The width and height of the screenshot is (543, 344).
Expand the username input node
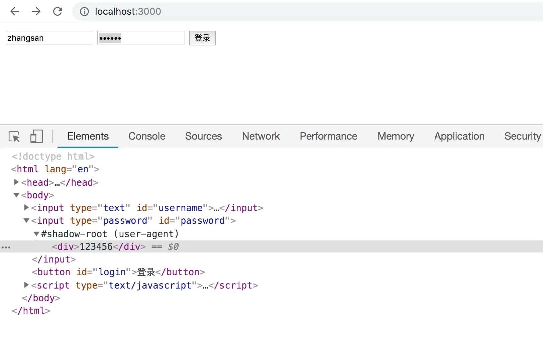(x=26, y=207)
